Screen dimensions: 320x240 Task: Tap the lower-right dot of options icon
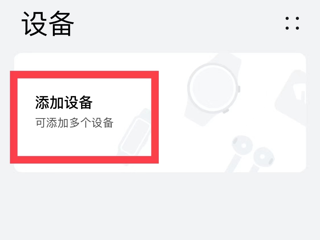(297, 28)
